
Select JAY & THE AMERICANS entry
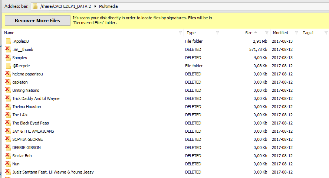pos(33,132)
